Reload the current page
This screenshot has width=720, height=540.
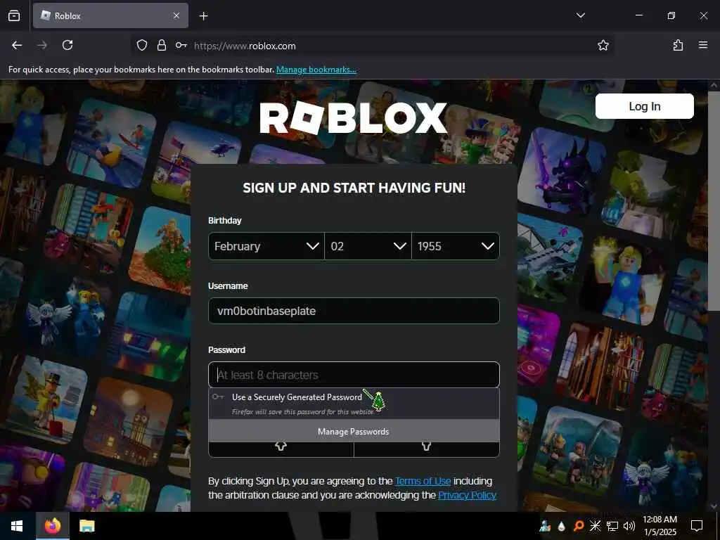[x=67, y=45]
